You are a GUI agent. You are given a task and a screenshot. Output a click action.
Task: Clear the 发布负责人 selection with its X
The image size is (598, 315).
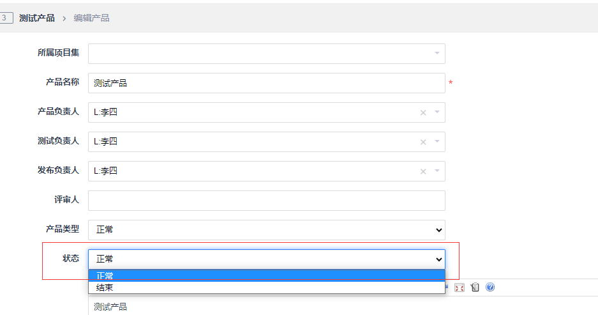[423, 171]
